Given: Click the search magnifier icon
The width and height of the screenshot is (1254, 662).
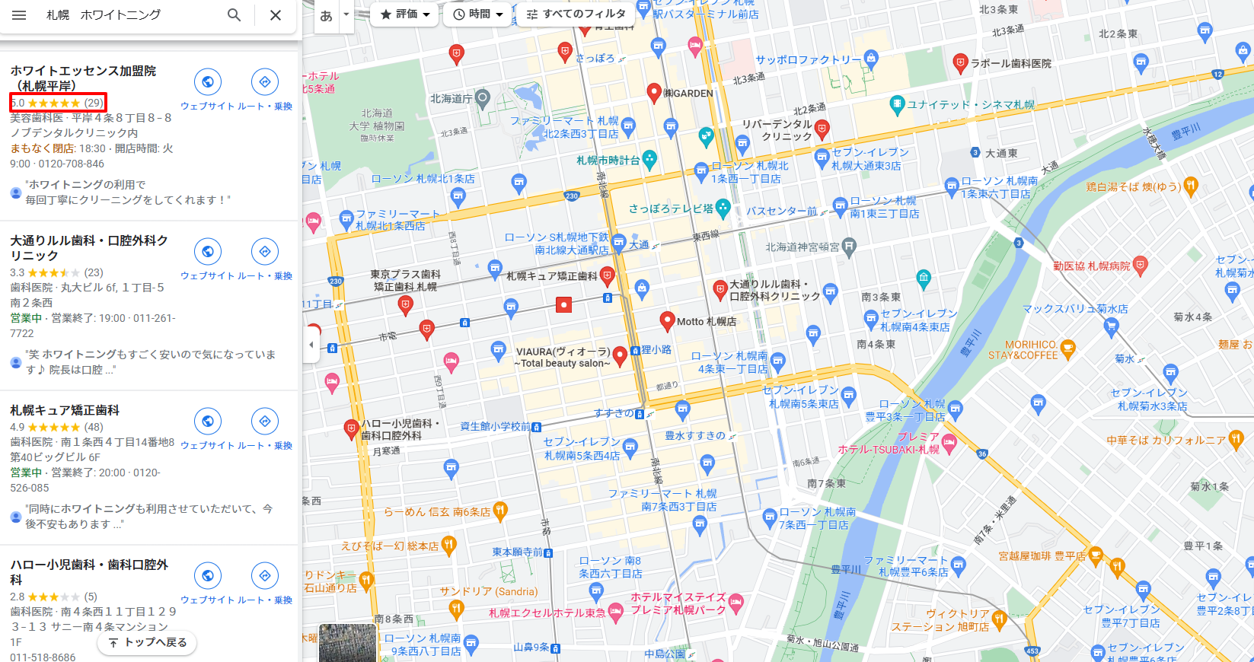Looking at the screenshot, I should (x=235, y=15).
